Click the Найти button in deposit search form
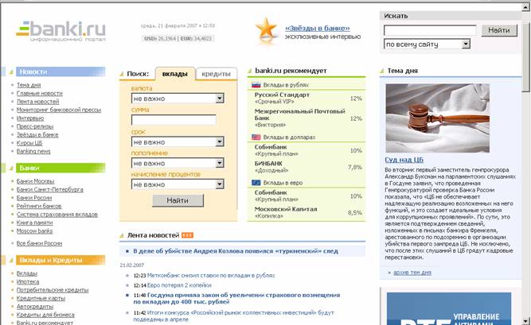The image size is (531, 325). (x=178, y=200)
